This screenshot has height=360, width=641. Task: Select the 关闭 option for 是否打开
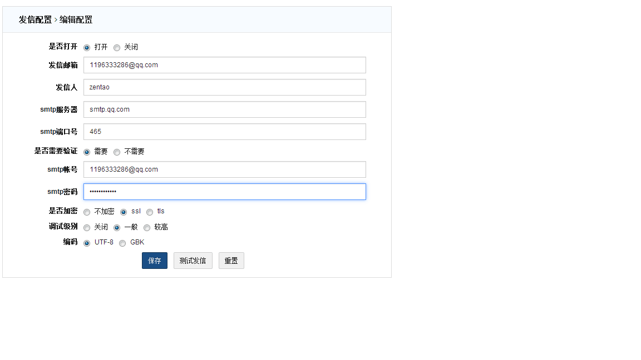pyautogui.click(x=117, y=48)
